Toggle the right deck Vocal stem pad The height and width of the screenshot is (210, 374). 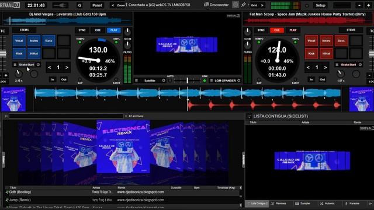click(x=311, y=41)
